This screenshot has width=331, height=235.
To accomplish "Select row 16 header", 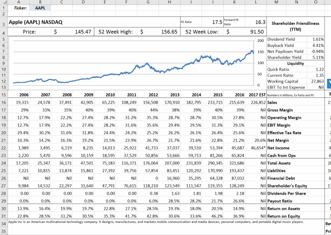I will (x=4, y=102).
